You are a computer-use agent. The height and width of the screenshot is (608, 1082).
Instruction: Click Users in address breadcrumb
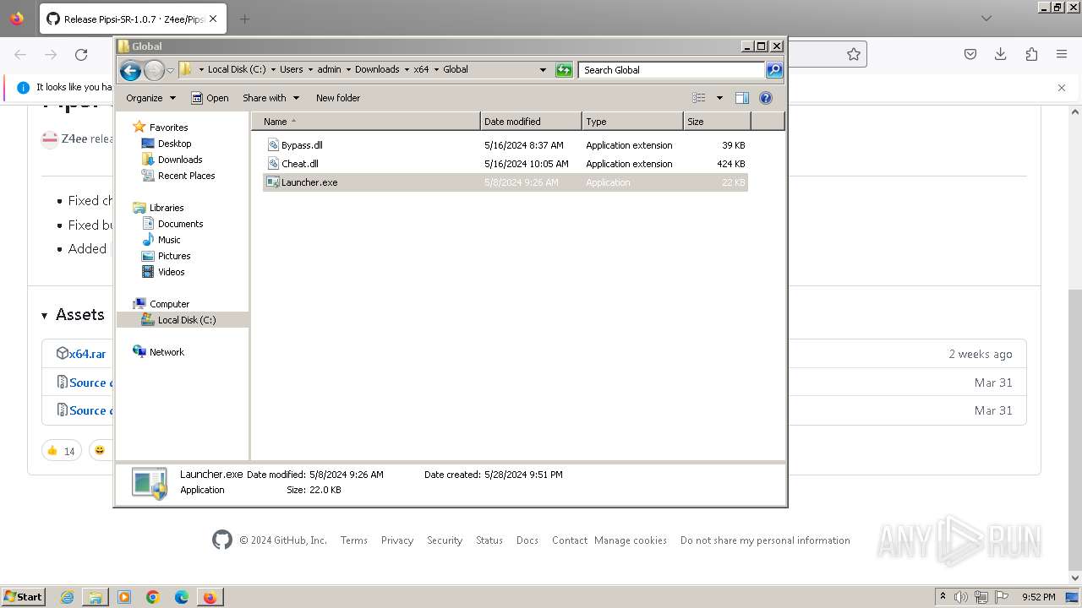[291, 70]
